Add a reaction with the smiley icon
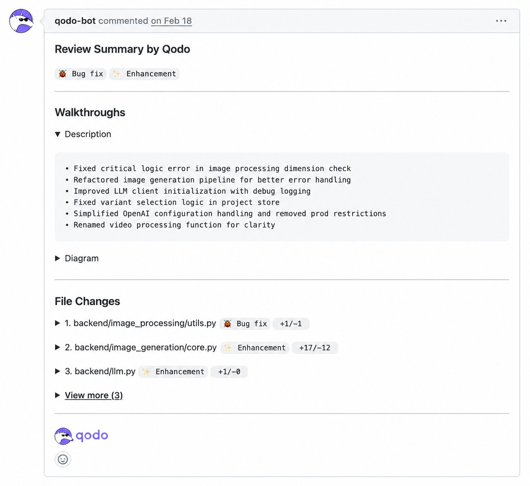 point(63,459)
